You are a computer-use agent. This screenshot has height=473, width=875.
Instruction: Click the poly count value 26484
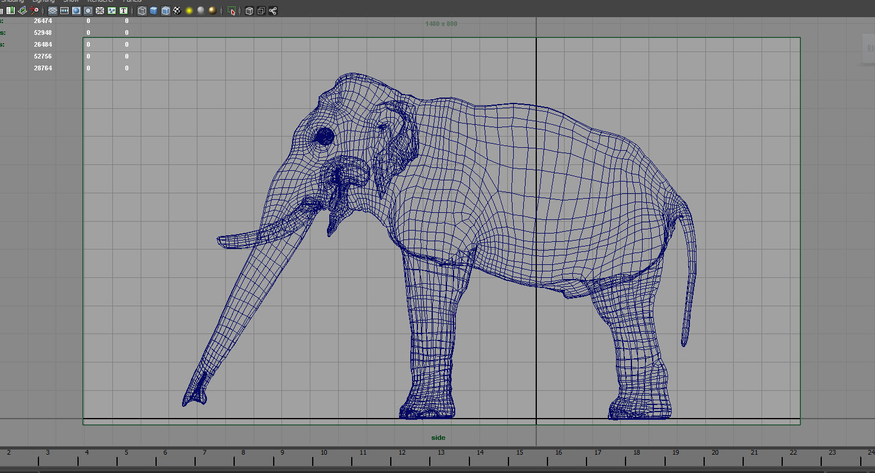43,44
